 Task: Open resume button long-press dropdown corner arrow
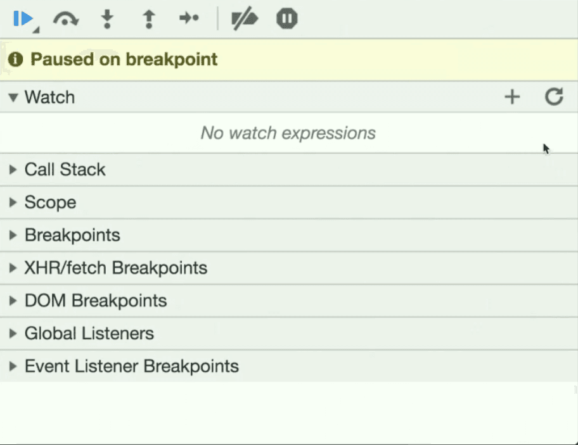click(36, 30)
